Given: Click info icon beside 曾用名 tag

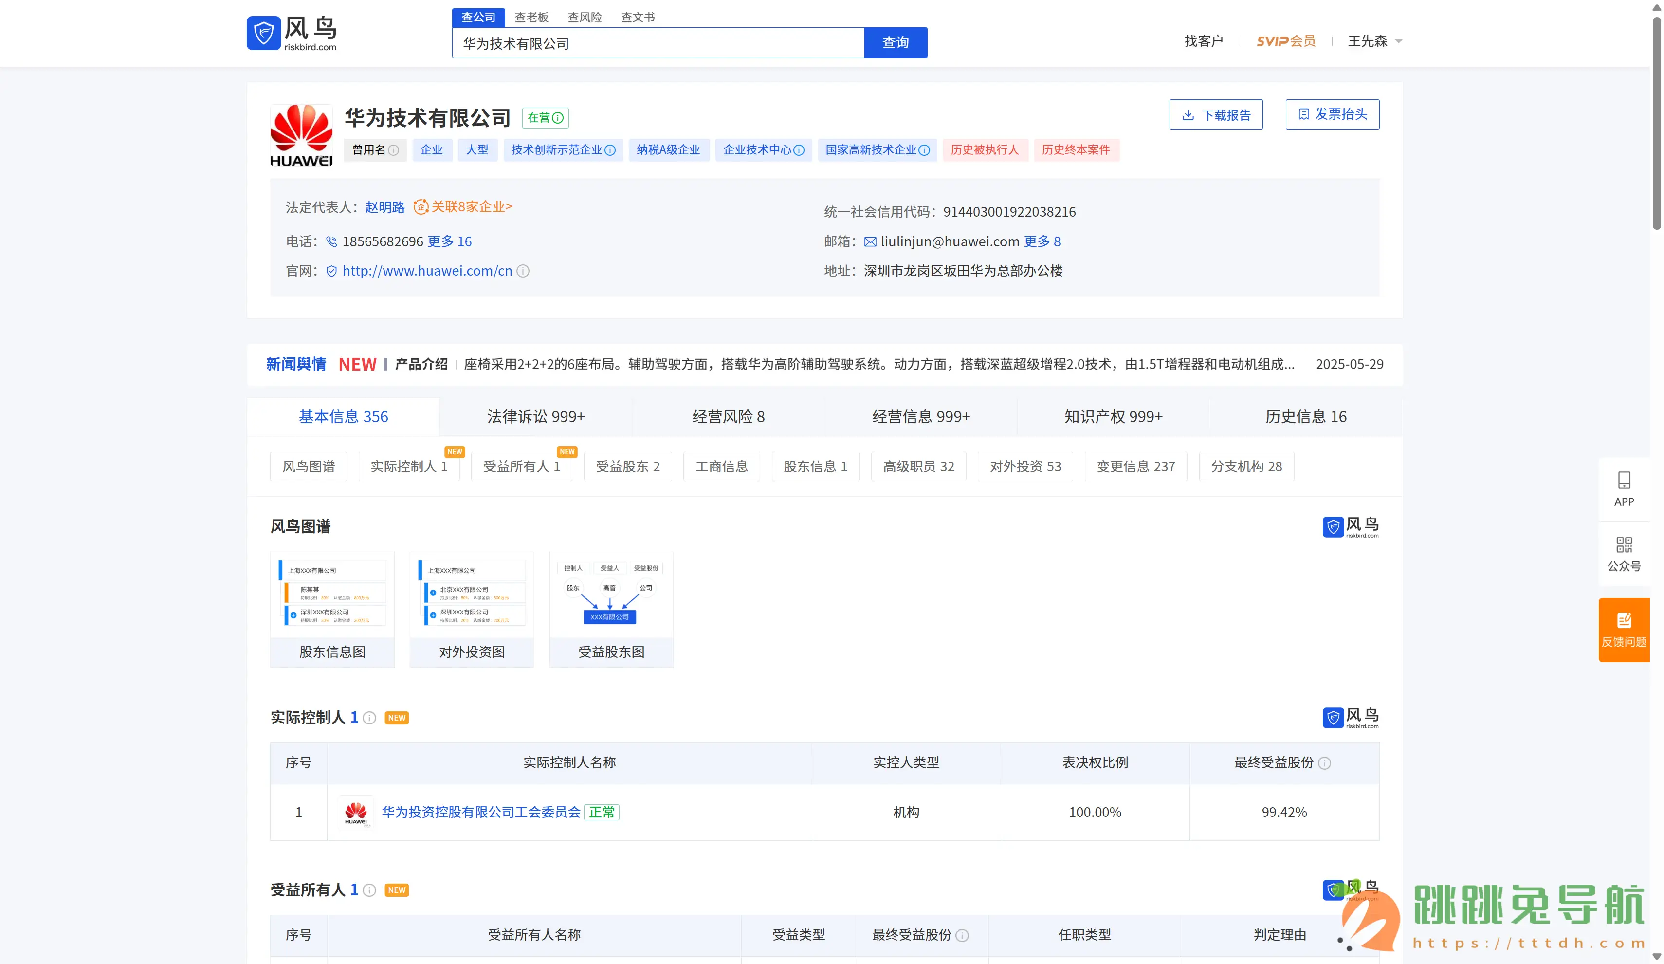Looking at the screenshot, I should coord(394,150).
